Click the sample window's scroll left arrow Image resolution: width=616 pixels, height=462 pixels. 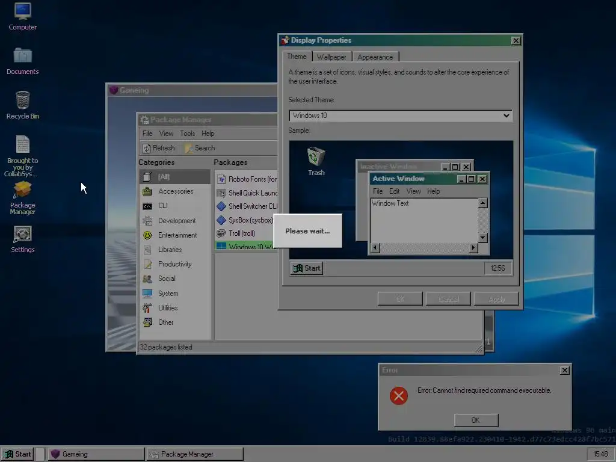pos(375,248)
